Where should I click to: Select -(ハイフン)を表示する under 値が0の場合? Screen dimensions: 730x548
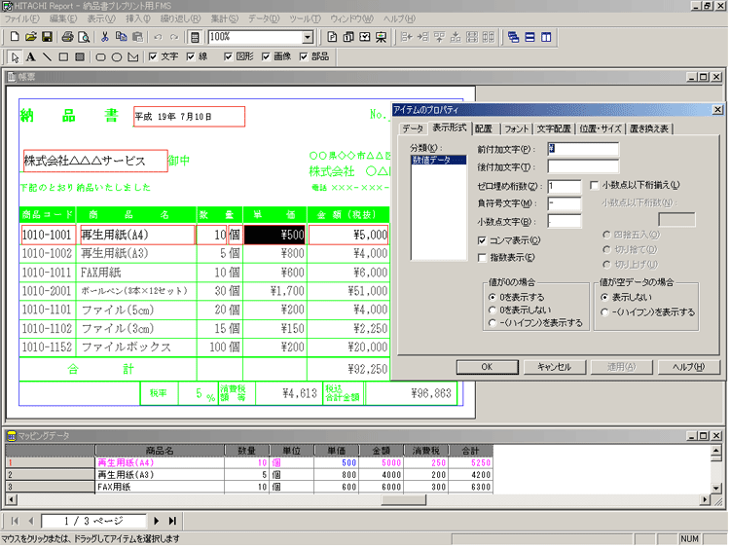coord(493,323)
